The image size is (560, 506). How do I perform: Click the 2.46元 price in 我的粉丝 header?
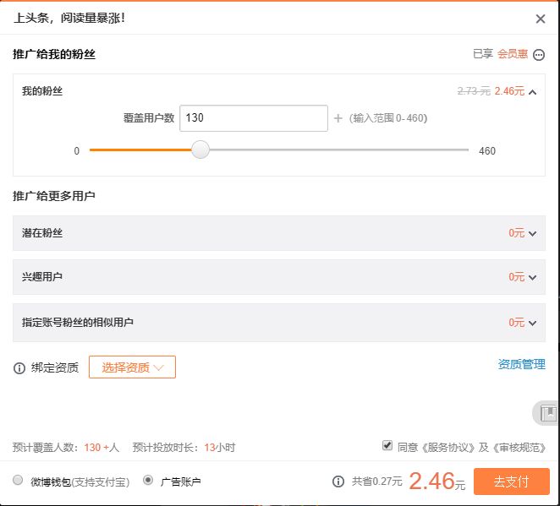[509, 91]
